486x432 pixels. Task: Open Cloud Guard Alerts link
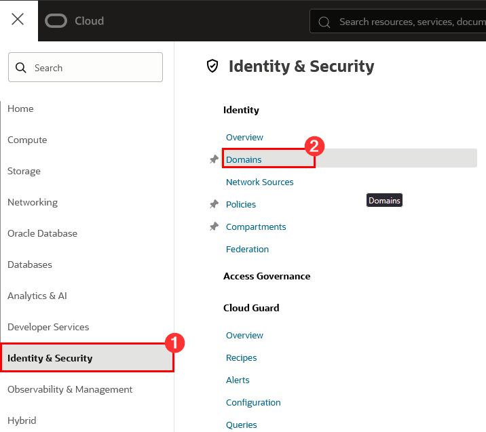238,380
